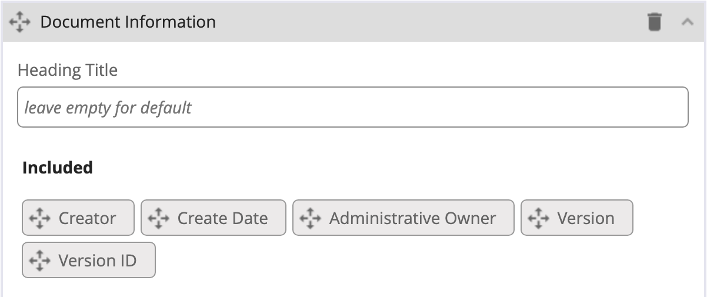Click the bold Included section label
The height and width of the screenshot is (297, 707).
click(58, 168)
